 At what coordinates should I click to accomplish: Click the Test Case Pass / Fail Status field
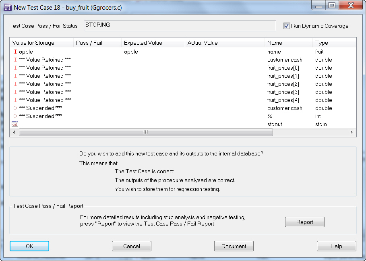pos(180,25)
